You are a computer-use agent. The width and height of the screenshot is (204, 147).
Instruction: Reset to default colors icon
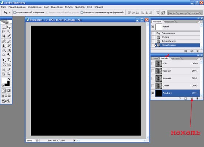3,85
